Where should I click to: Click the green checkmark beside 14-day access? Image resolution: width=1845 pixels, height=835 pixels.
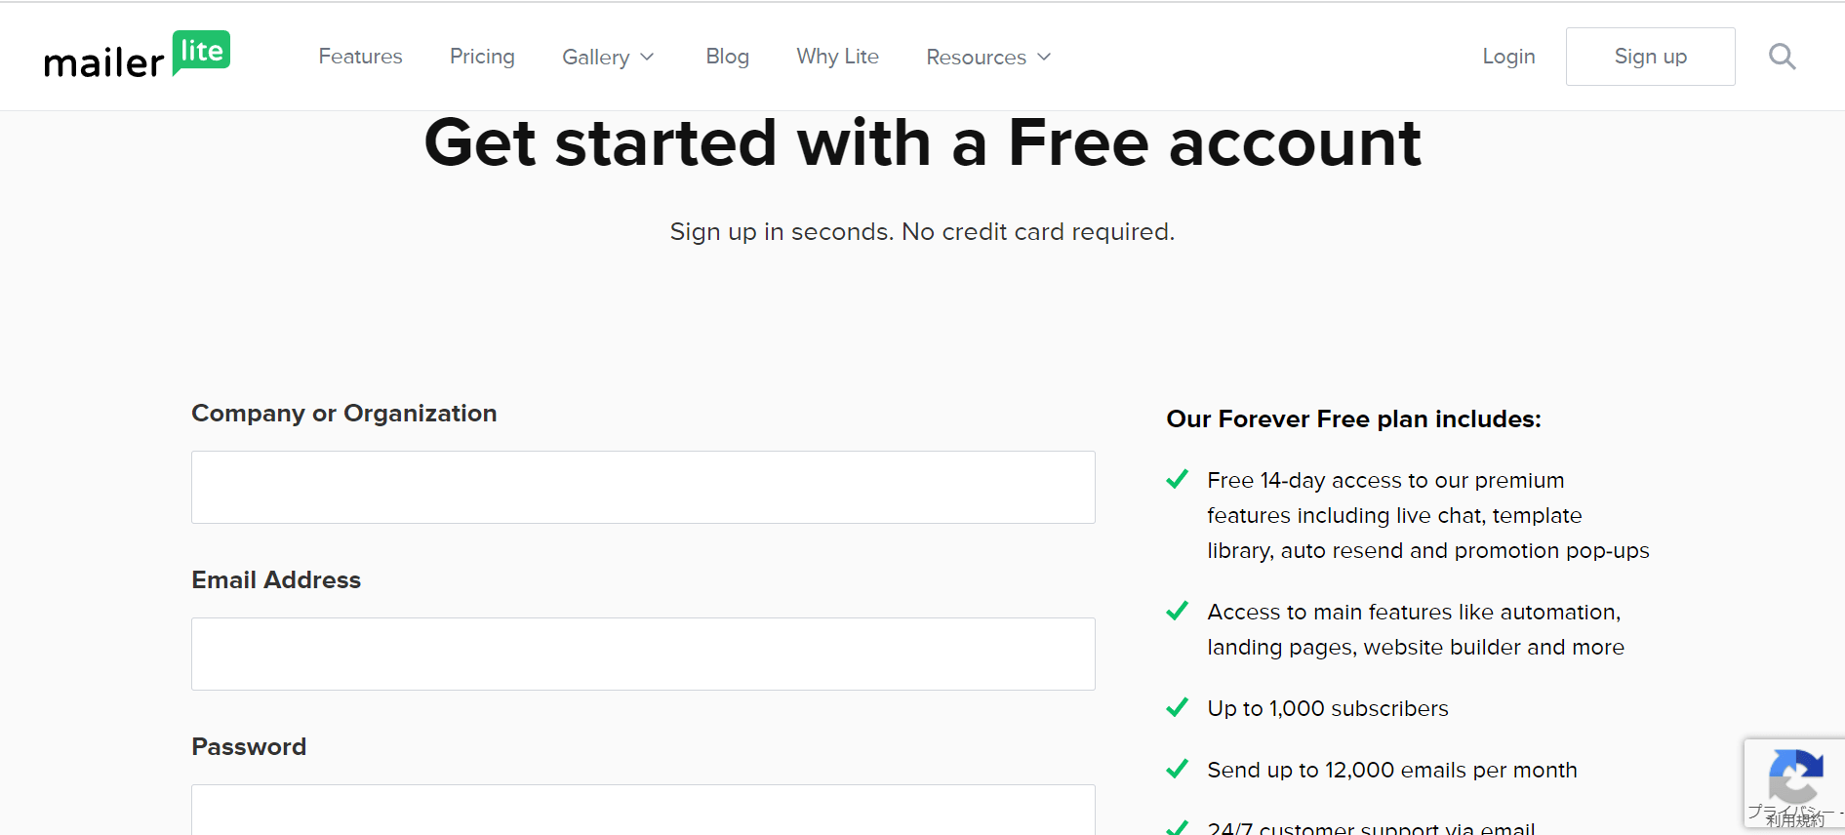point(1178,479)
